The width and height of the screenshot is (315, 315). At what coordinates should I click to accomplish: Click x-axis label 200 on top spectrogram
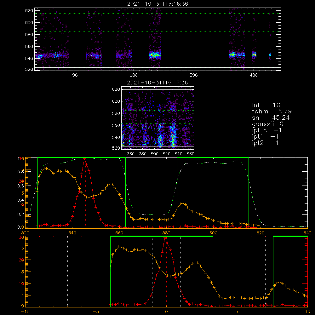(x=134, y=75)
